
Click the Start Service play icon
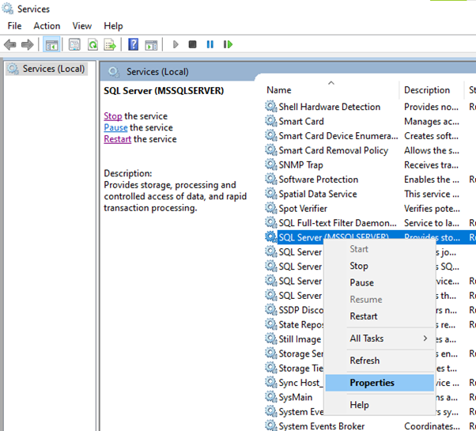(176, 44)
